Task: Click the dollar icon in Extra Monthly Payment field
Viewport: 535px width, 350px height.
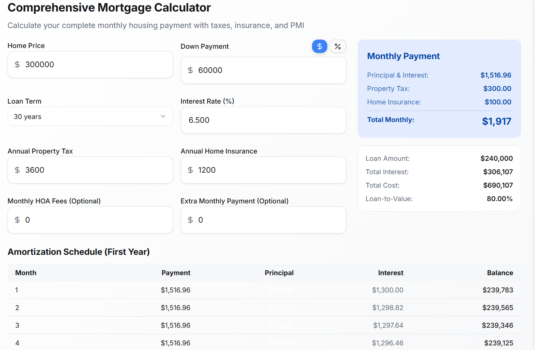Action: [x=190, y=220]
